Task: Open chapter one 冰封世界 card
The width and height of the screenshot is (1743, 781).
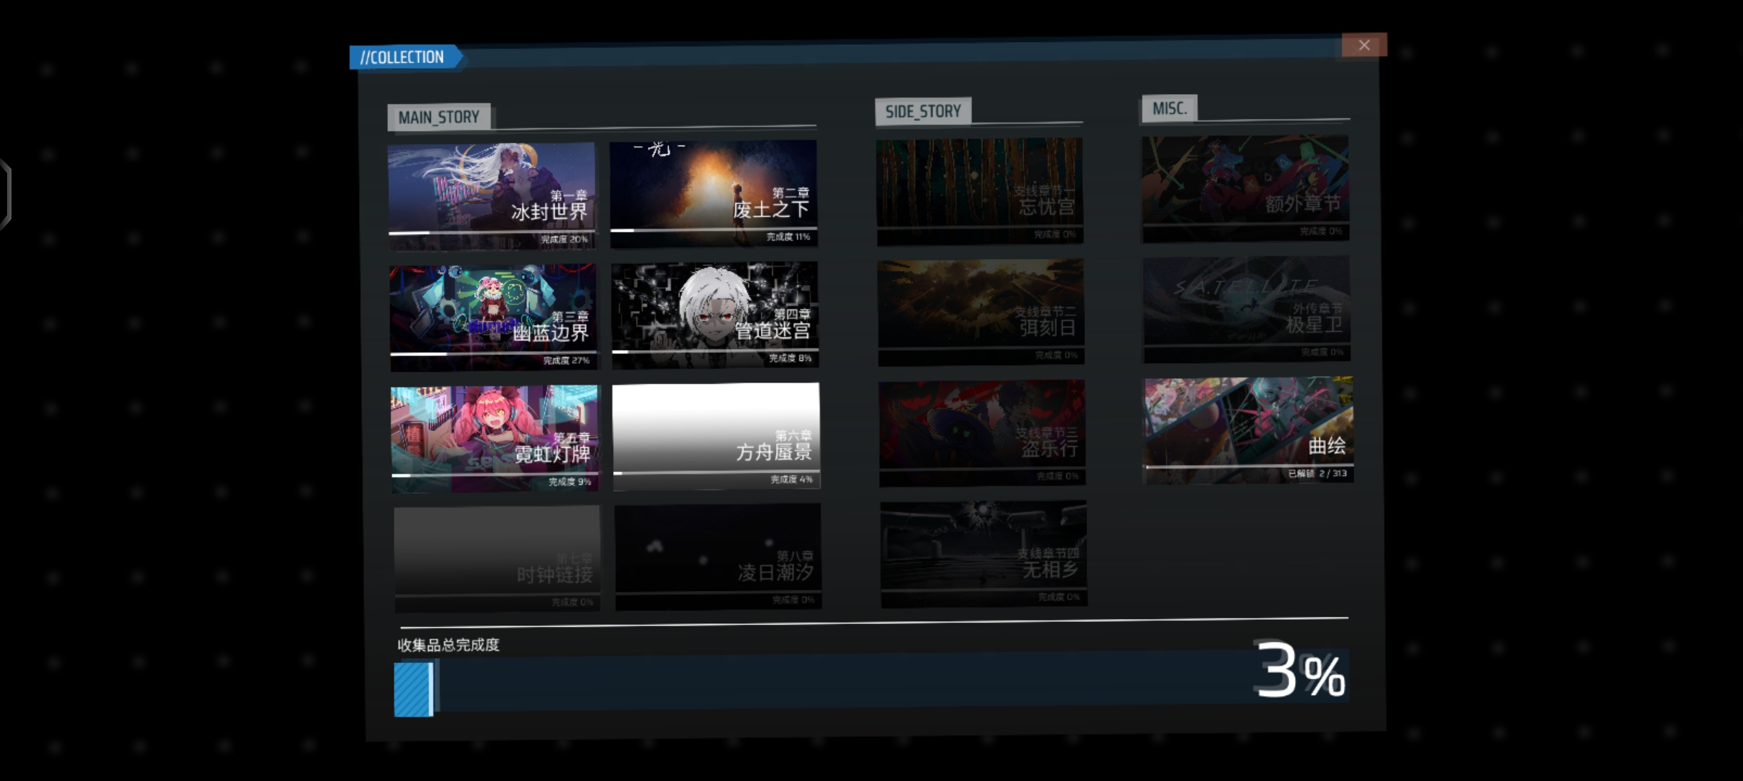Action: (x=492, y=197)
